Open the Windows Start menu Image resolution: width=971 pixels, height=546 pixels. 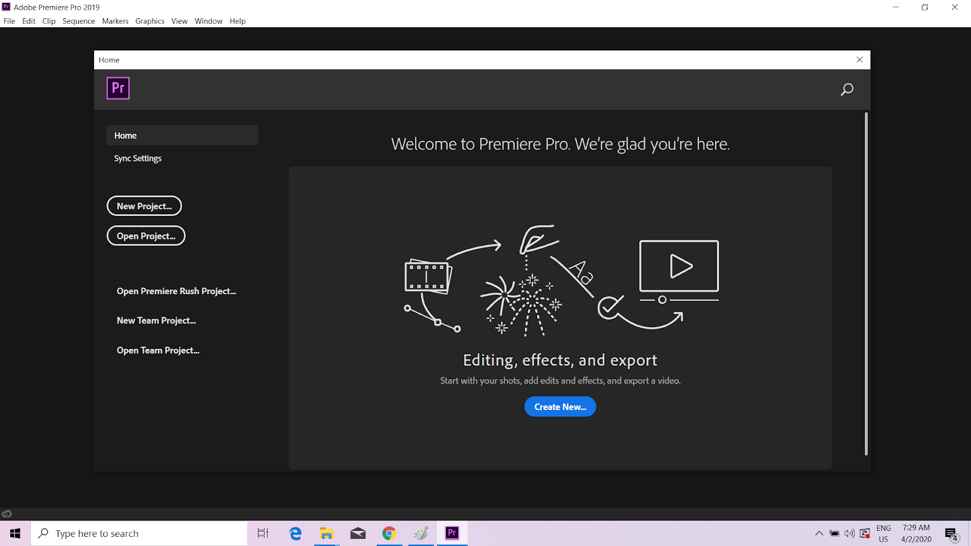click(15, 533)
